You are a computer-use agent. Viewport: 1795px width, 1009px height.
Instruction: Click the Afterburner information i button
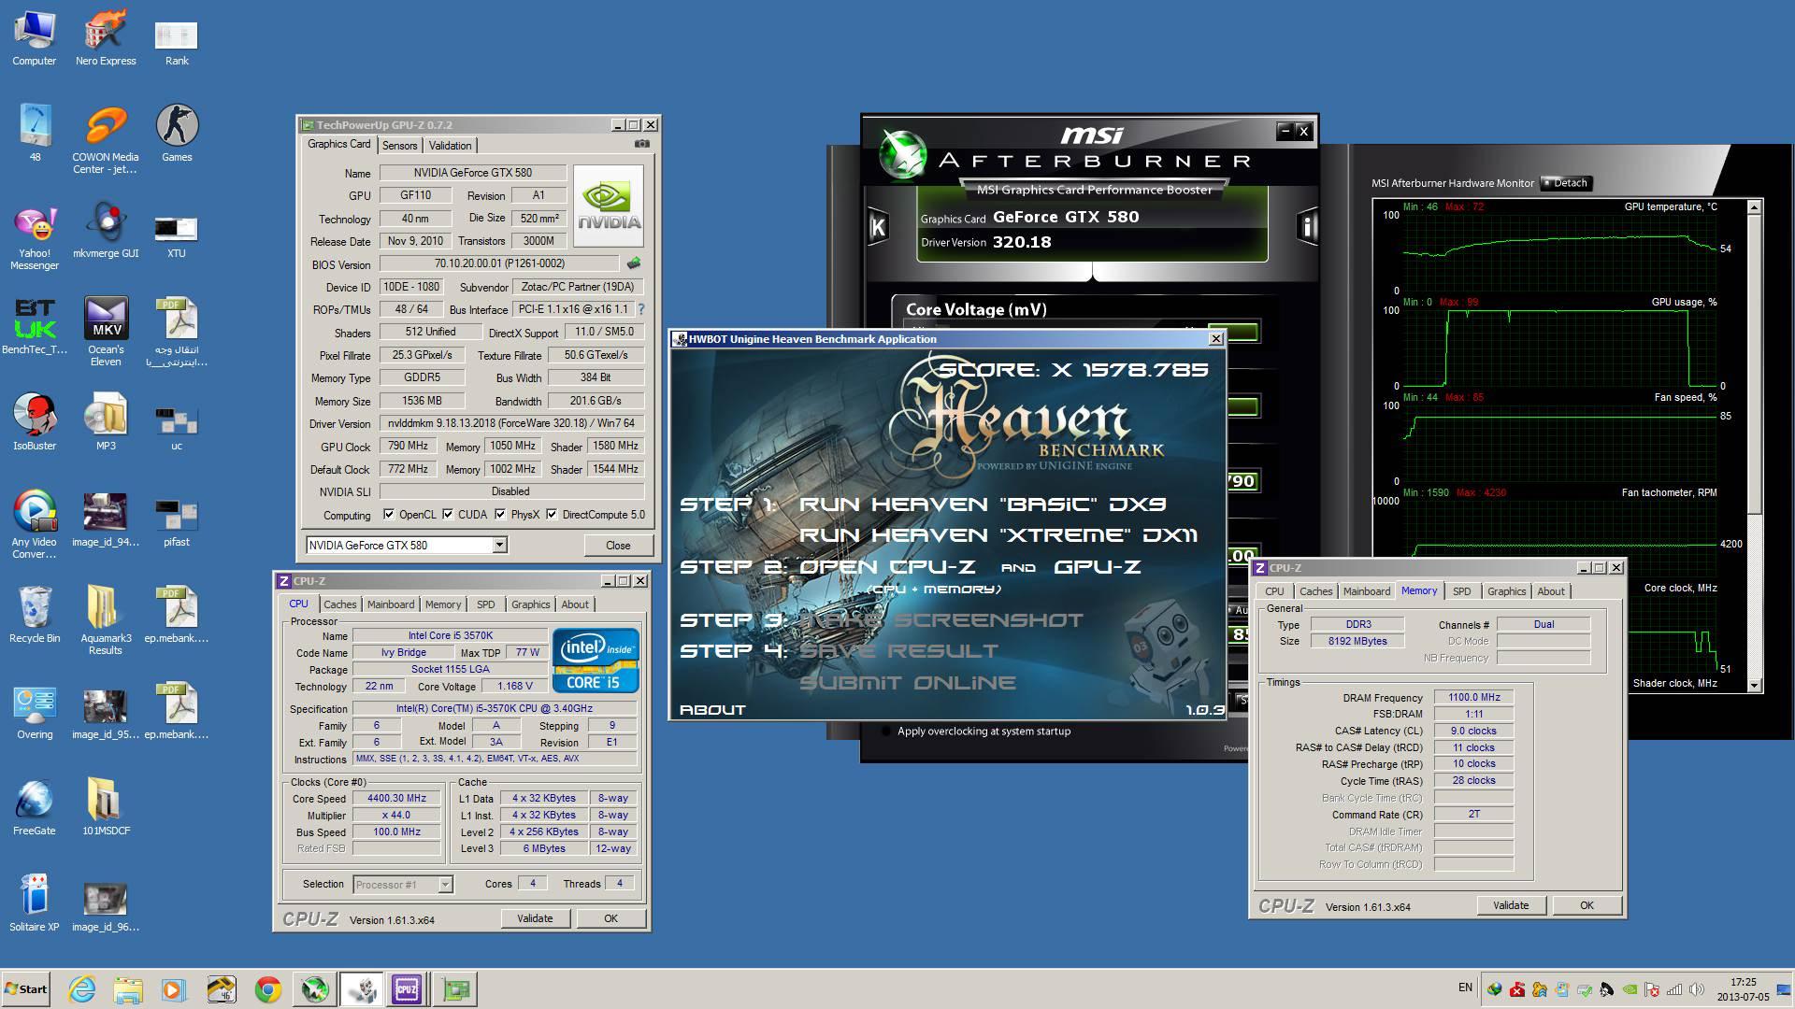tap(1307, 226)
